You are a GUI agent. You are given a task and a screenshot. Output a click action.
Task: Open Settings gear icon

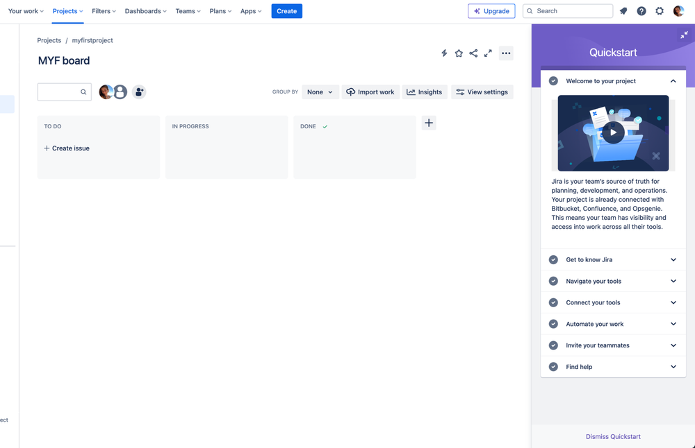pyautogui.click(x=660, y=11)
